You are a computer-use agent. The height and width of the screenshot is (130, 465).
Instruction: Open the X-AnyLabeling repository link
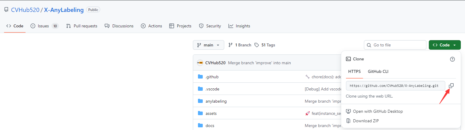point(64,10)
